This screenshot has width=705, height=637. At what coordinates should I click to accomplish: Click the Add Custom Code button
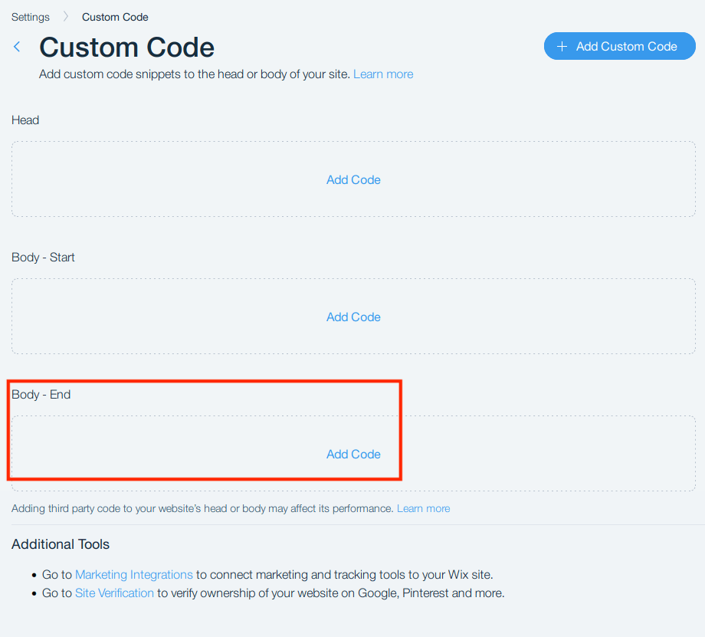[620, 46]
